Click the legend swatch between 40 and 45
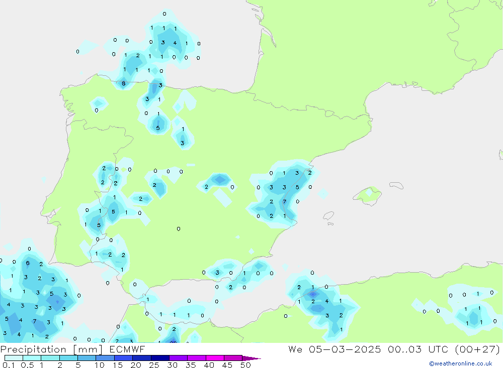 [x=215, y=358]
